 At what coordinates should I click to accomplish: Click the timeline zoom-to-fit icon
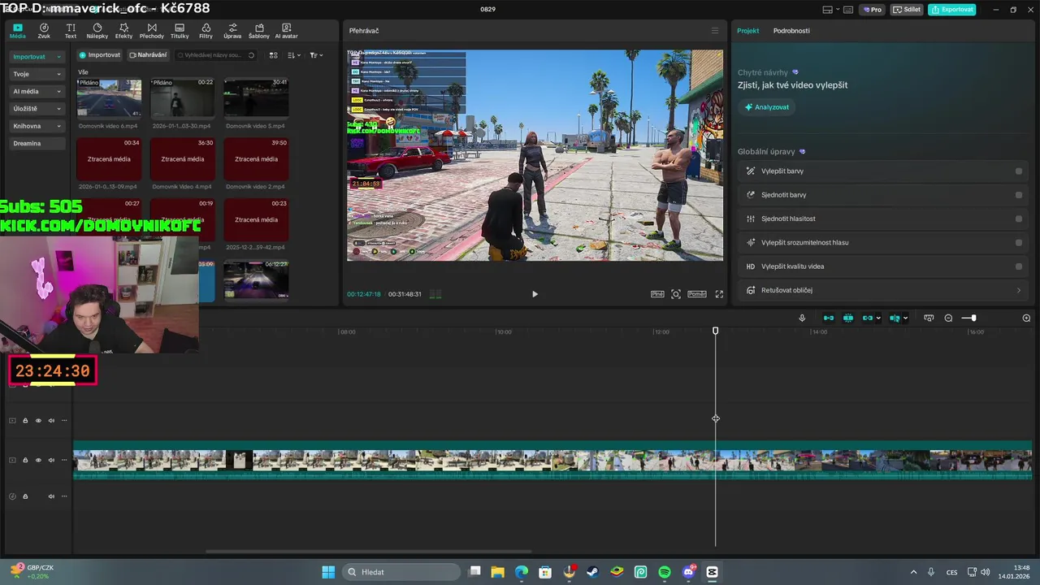pyautogui.click(x=929, y=318)
